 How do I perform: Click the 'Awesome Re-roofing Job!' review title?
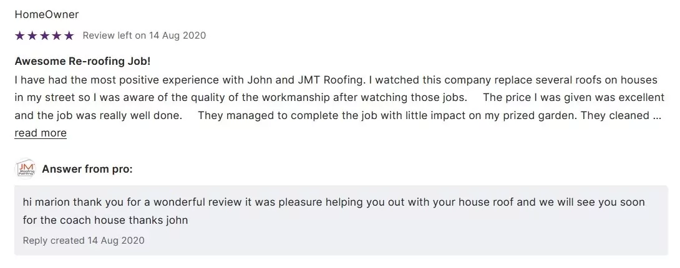pyautogui.click(x=82, y=62)
